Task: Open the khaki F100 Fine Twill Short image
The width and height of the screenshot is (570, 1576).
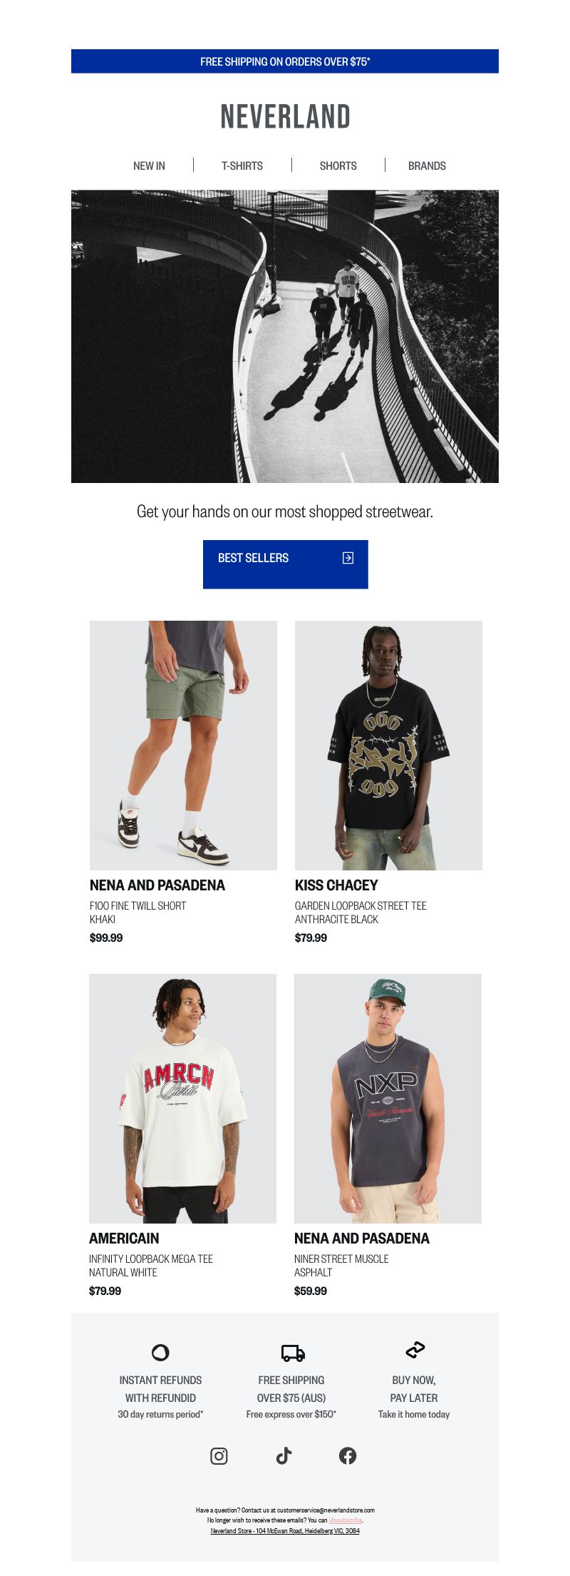Action: click(183, 746)
